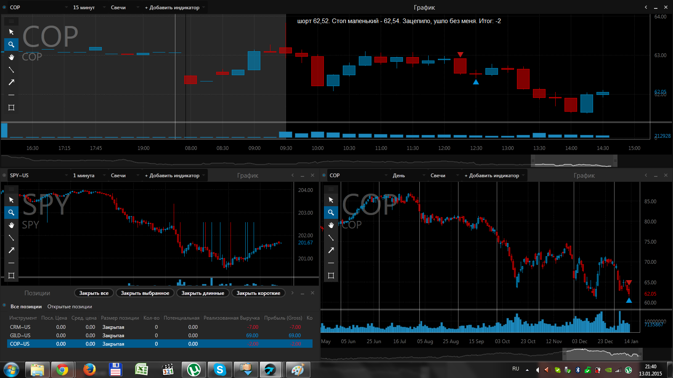The width and height of the screenshot is (673, 378).
Task: Expand the Positions panel buttons with right chevron
Action: (x=292, y=293)
